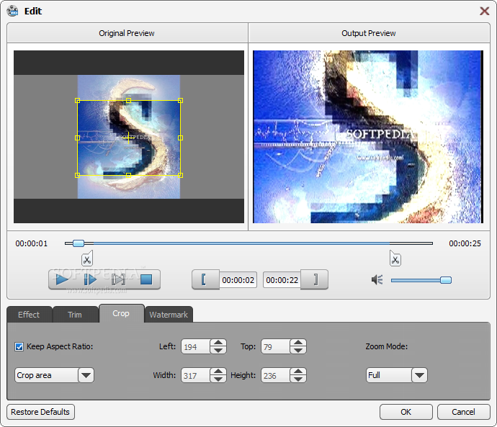Decrease the Left crop value
The image size is (497, 427).
tap(218, 351)
